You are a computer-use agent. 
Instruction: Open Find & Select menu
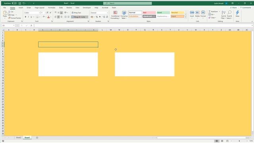pos(229,15)
